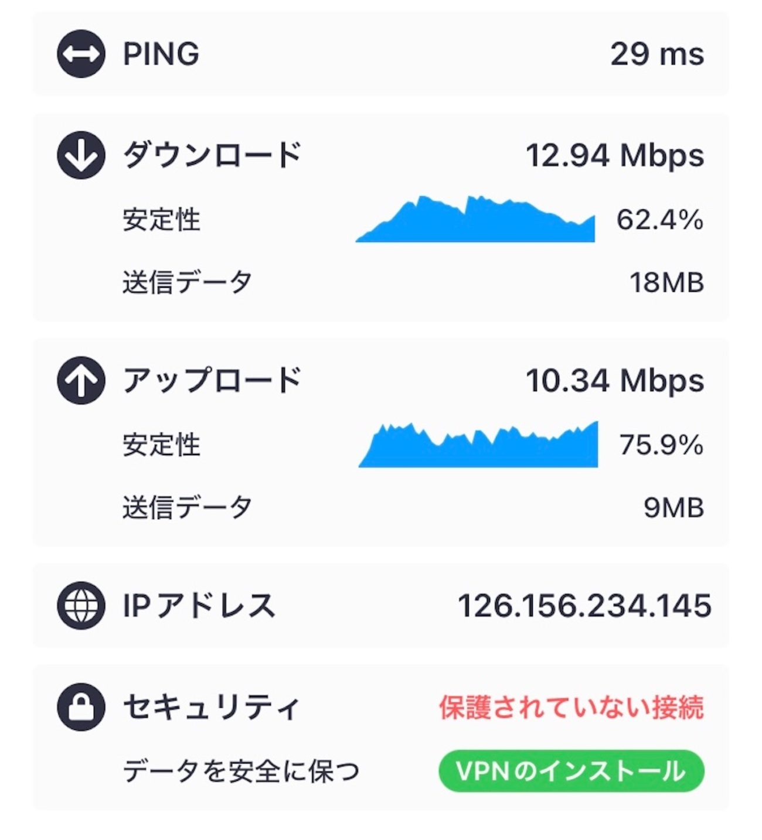Click the download stability graph
The width and height of the screenshot is (762, 840).
point(475,220)
